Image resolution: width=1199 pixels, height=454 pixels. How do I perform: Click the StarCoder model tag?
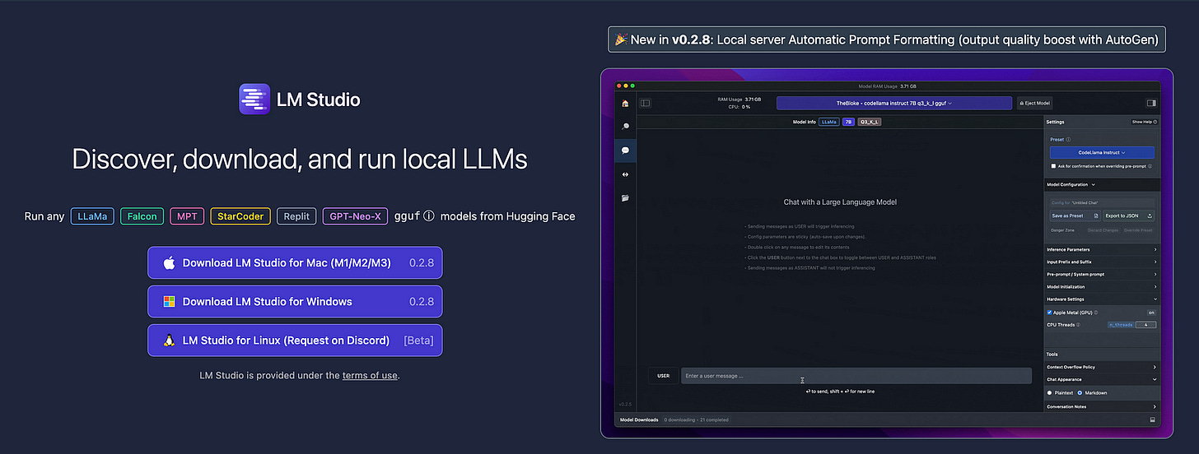(240, 216)
